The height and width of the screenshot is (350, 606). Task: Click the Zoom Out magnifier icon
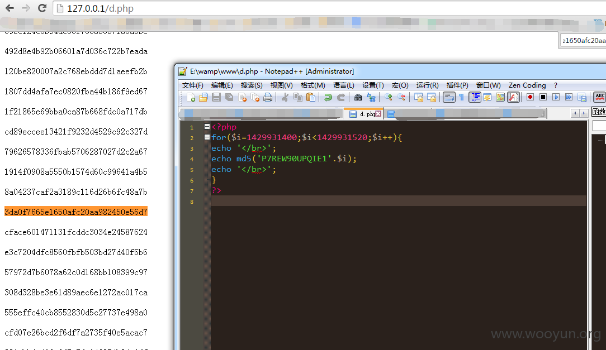click(401, 97)
